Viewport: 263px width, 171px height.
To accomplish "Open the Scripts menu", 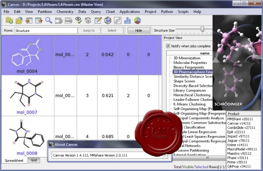I will [183, 11].
